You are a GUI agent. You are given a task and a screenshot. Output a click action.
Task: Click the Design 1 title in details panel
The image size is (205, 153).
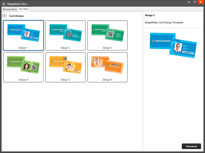[x=150, y=15]
